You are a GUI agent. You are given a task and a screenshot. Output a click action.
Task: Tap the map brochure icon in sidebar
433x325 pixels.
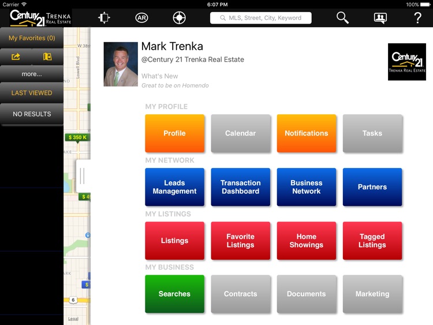point(47,57)
